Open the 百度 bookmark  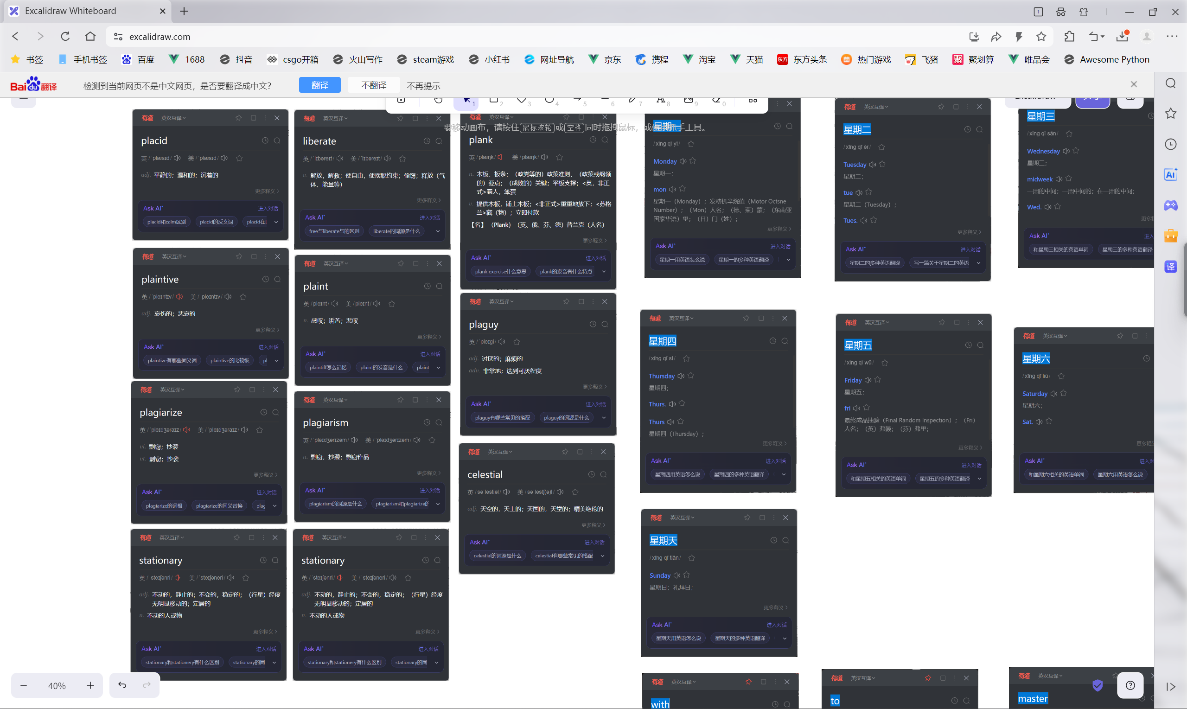coord(138,59)
